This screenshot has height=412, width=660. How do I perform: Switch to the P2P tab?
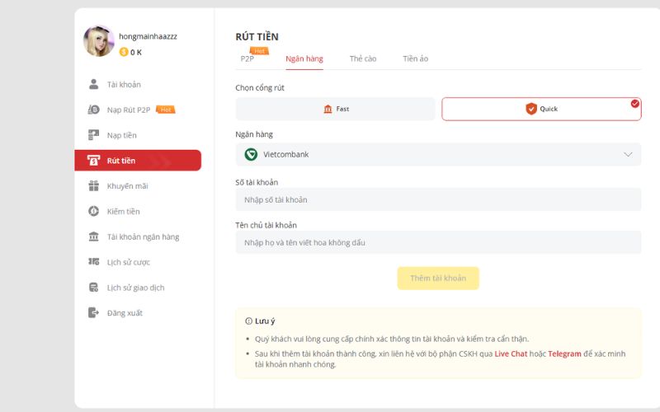[x=247, y=59]
